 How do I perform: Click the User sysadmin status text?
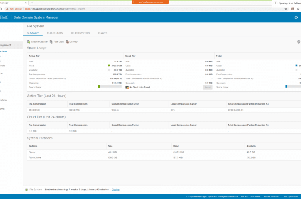290,197
